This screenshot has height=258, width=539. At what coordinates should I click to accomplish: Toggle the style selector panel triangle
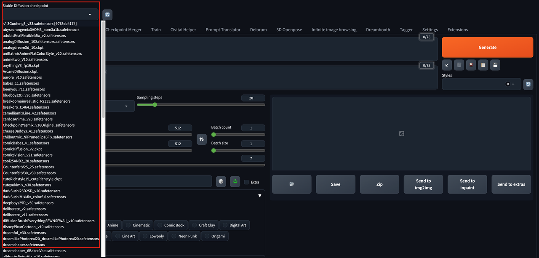[260, 196]
